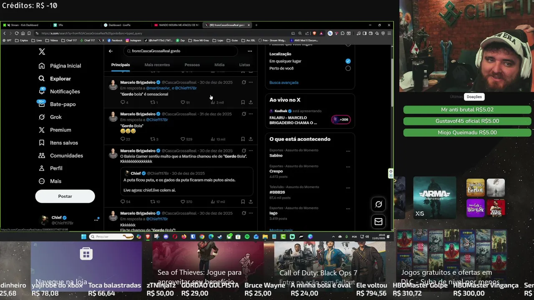The width and height of the screenshot is (534, 300).
Task: Switch to Mídia results tab
Action: point(219,65)
